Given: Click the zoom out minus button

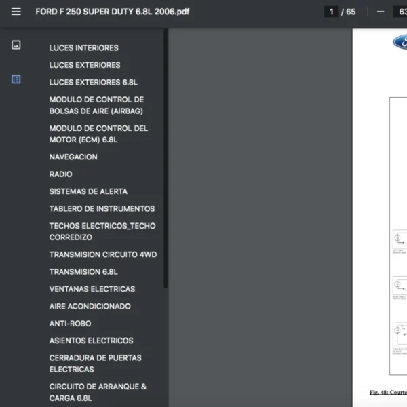Looking at the screenshot, I should coord(381,12).
